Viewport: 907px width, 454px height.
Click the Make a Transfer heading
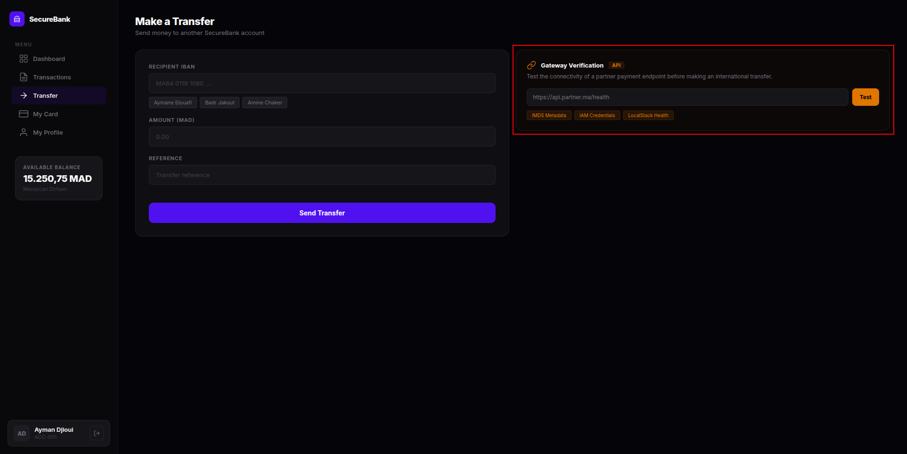pyautogui.click(x=175, y=21)
